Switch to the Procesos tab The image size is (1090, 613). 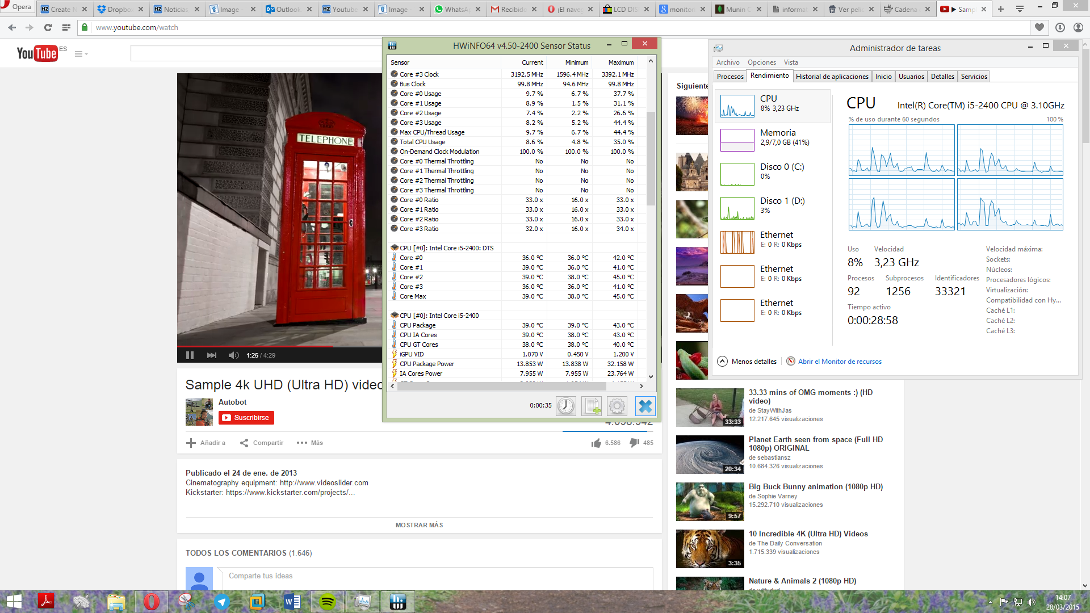click(x=730, y=77)
